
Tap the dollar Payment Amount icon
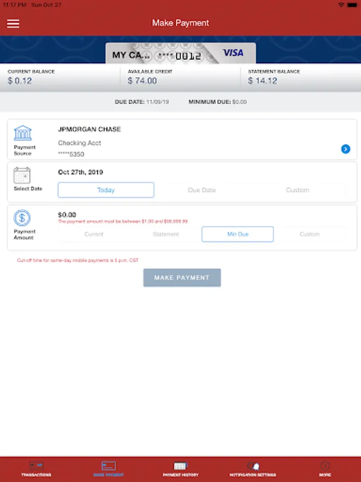click(22, 217)
